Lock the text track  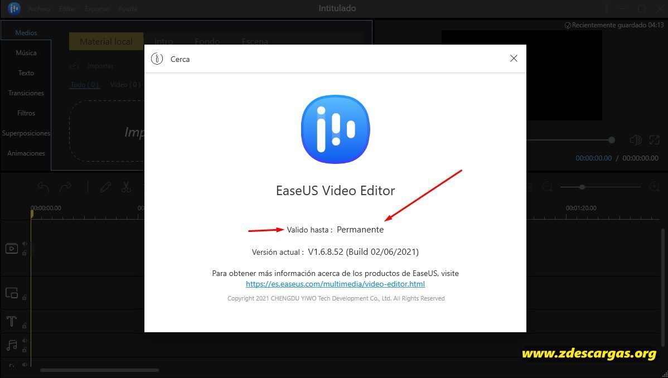[25, 326]
